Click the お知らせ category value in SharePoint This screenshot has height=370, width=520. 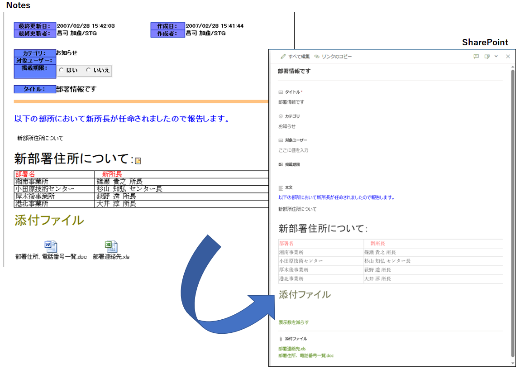(x=287, y=126)
